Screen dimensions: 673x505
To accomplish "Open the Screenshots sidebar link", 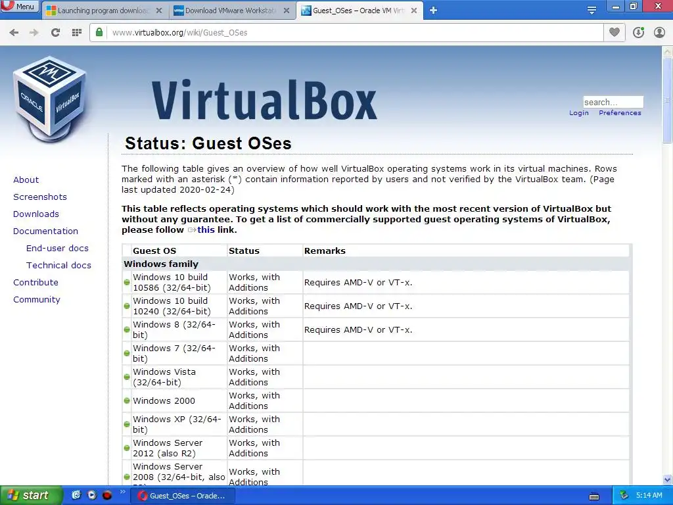I will click(x=40, y=197).
